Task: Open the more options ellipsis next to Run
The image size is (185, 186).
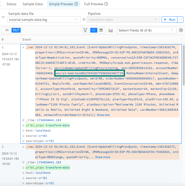Action: [180, 20]
